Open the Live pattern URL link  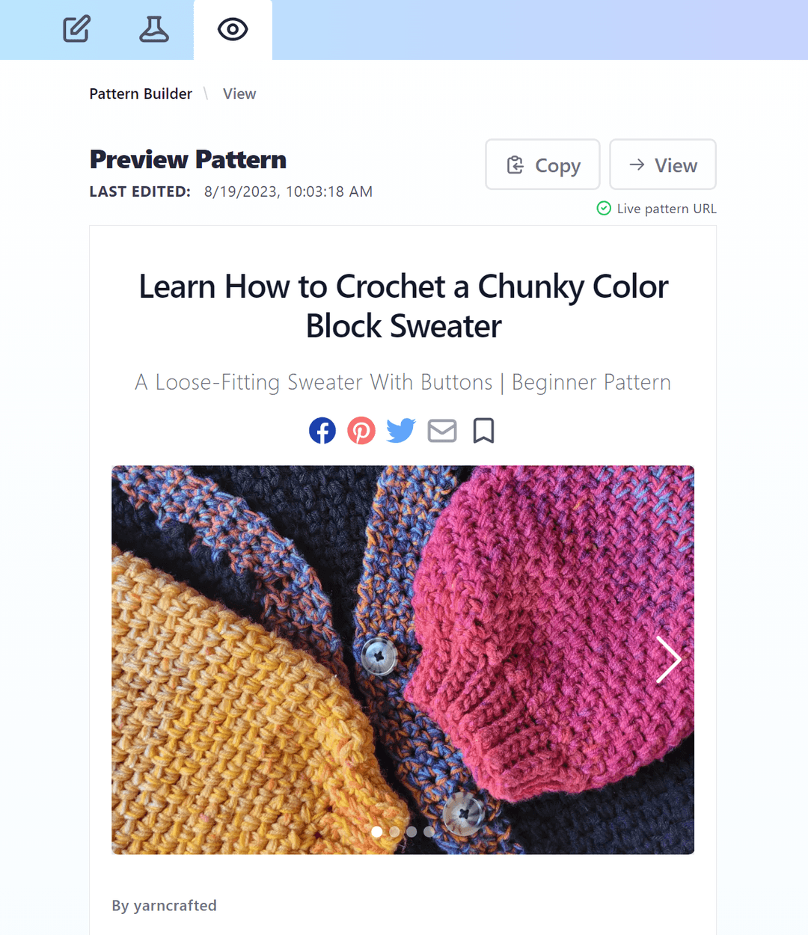tap(666, 209)
